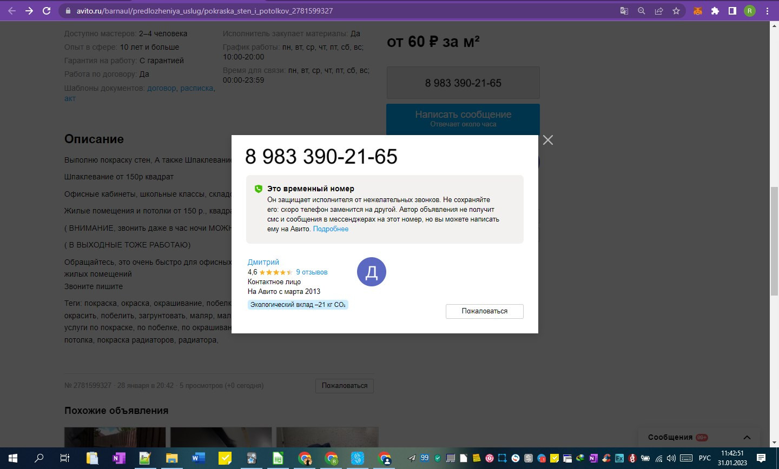Open Task View in the taskbar
This screenshot has width=779, height=469.
pos(65,458)
